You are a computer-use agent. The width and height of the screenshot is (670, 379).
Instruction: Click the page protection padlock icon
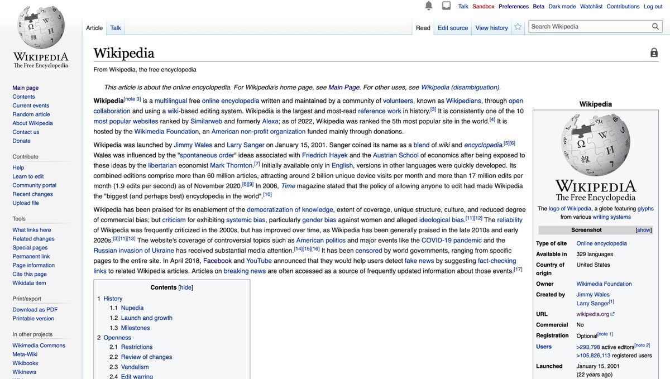click(x=653, y=52)
